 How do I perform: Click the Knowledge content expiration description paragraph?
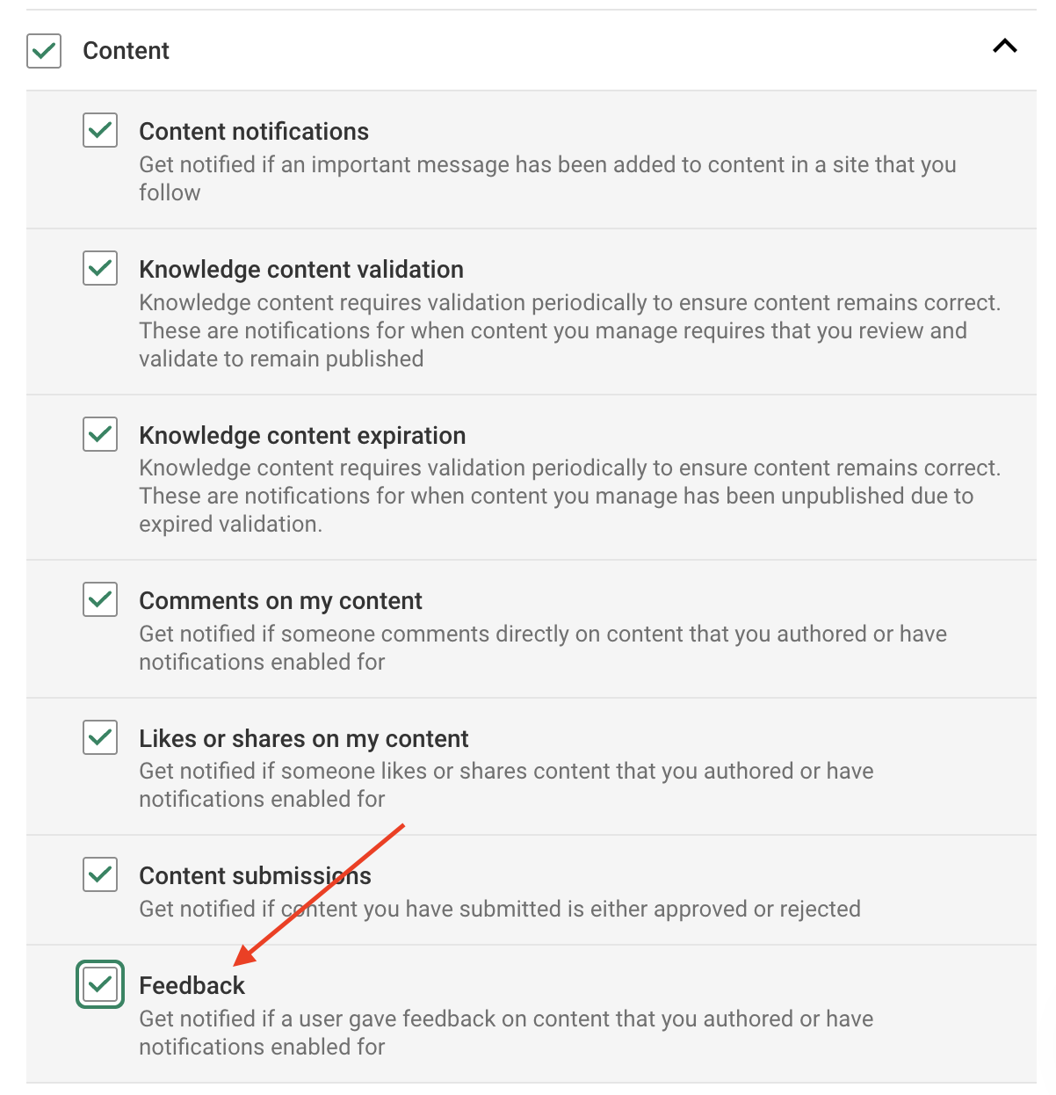tap(569, 496)
